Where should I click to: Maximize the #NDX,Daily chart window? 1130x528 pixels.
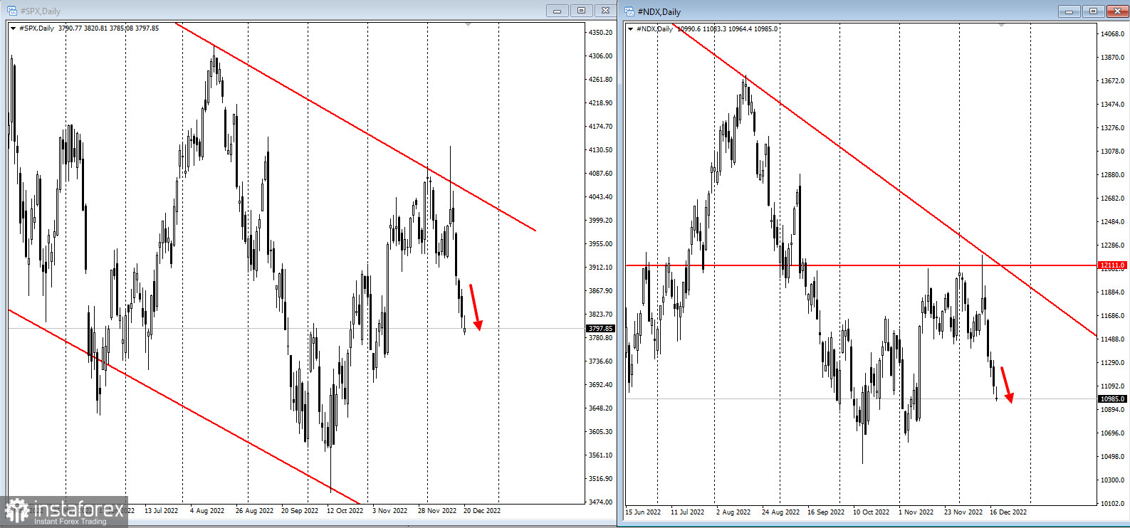[x=1093, y=11]
